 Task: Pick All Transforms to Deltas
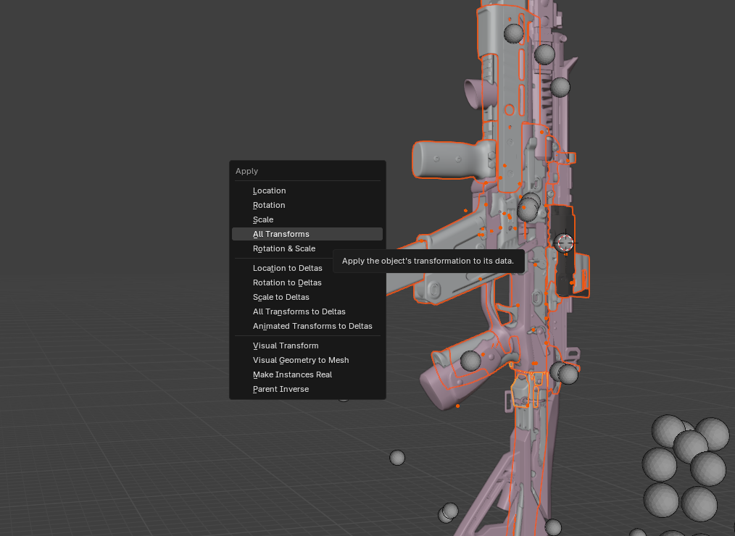pos(299,311)
